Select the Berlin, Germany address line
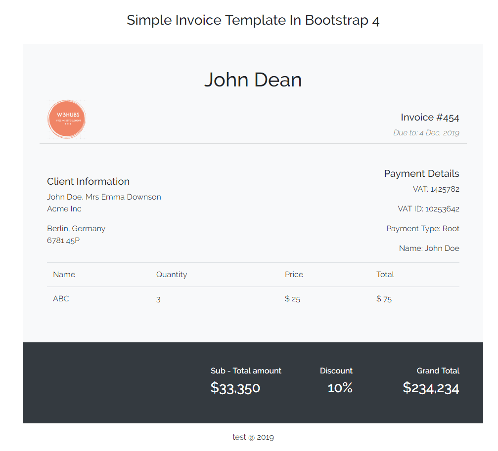This screenshot has height=451, width=498. (76, 228)
